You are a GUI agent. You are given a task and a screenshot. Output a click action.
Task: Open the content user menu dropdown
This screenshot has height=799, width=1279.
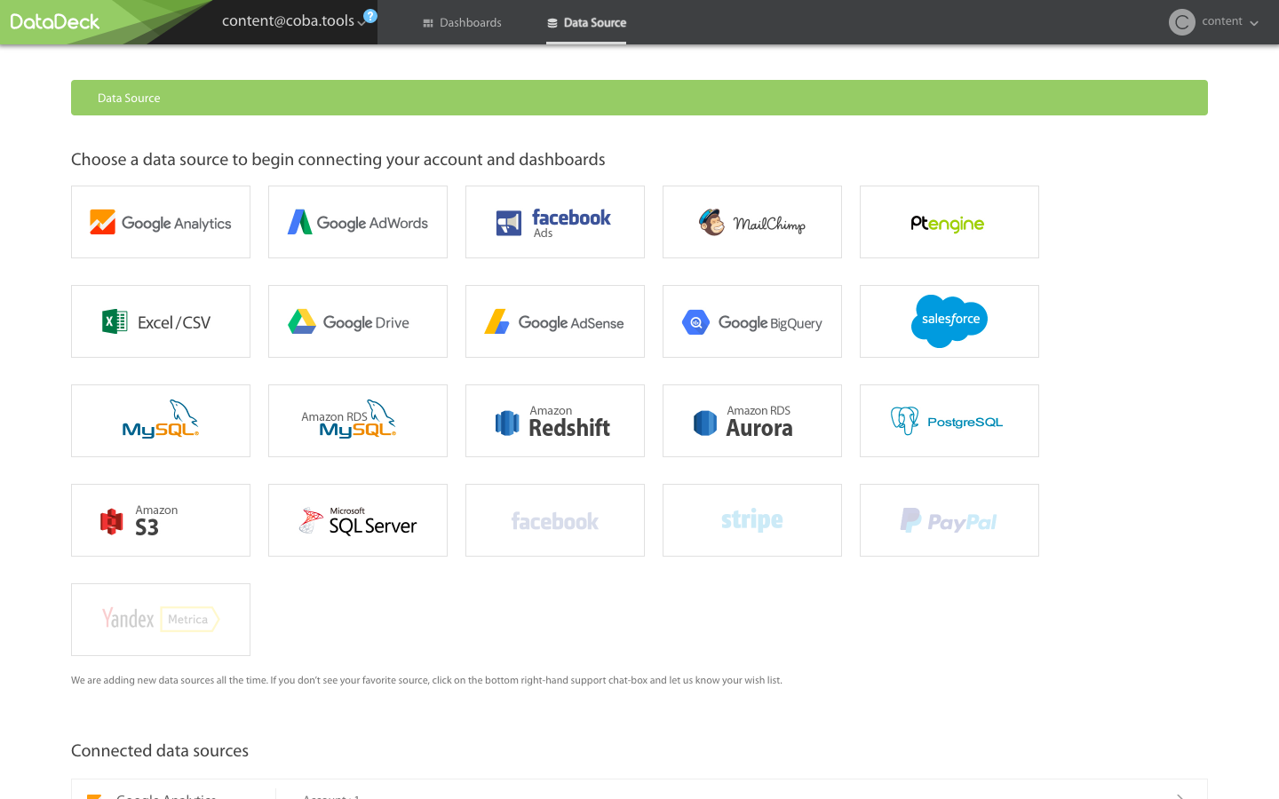click(1229, 22)
